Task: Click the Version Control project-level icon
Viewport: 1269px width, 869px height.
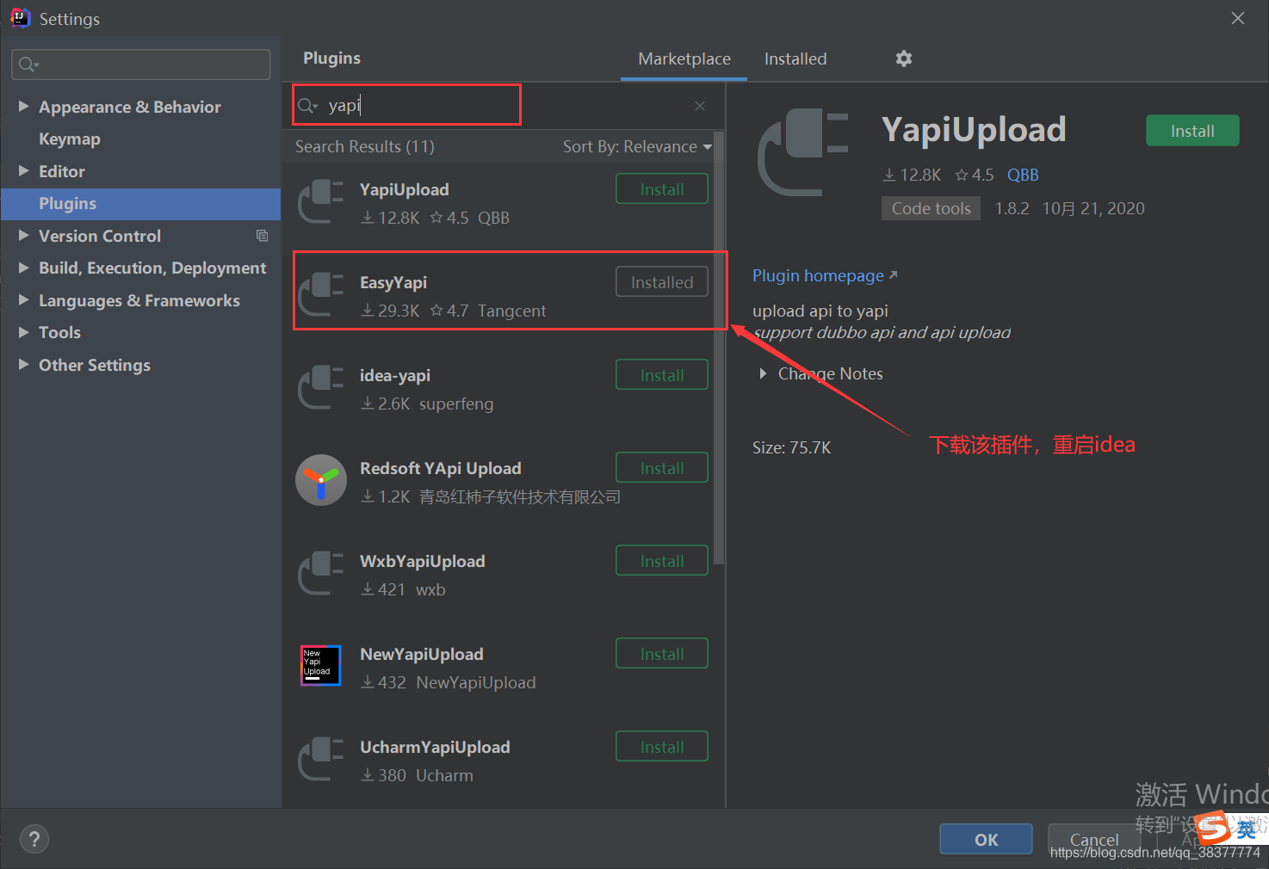Action: point(263,236)
